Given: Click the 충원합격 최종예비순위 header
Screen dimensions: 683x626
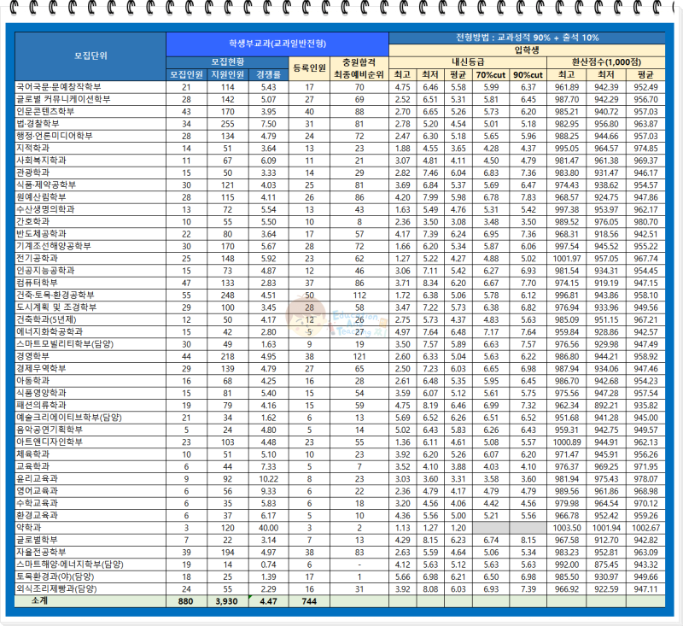Looking at the screenshot, I should click(359, 68).
